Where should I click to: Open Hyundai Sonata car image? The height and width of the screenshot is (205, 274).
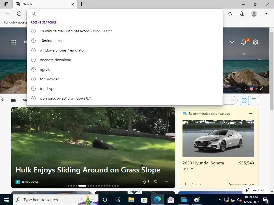(x=218, y=139)
